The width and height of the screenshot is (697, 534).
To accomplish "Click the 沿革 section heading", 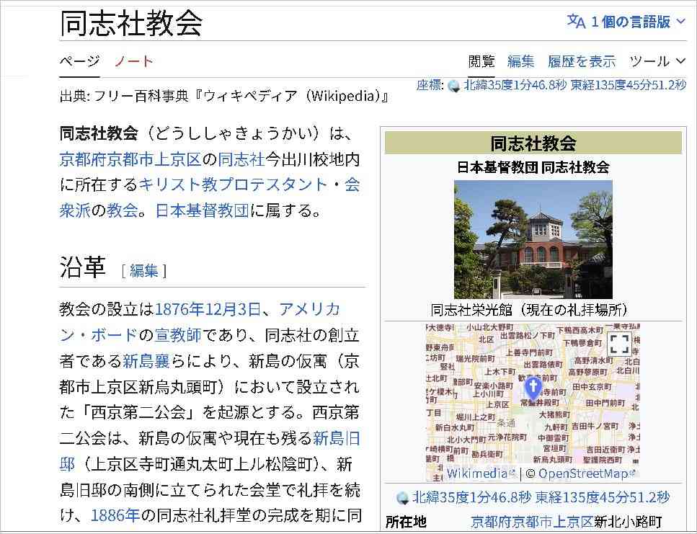I will (x=83, y=267).
